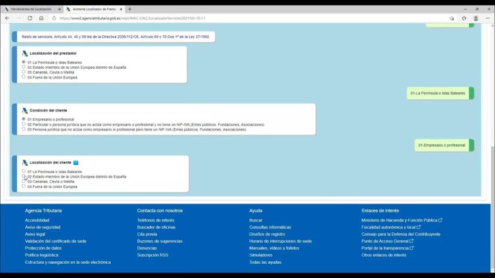The width and height of the screenshot is (495, 278).
Task: Open Ministerio de Hacienda y Función Pública link
Action: tap(400, 220)
